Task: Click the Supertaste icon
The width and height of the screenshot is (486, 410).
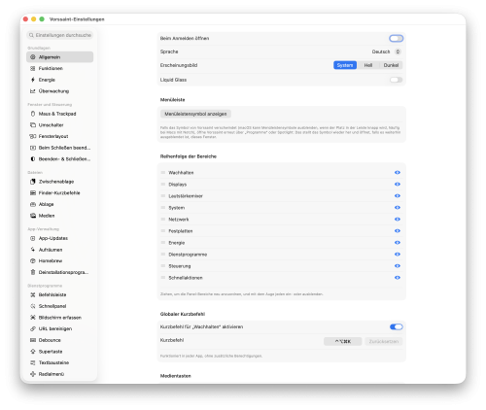Action: 33,352
